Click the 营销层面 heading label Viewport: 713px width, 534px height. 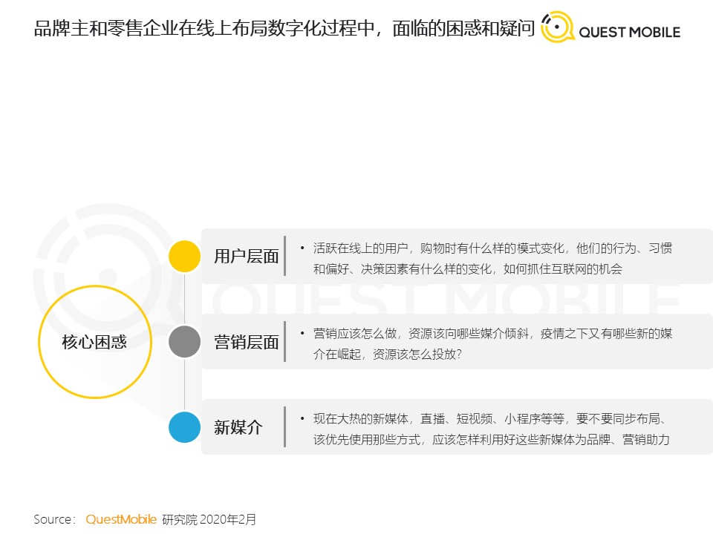[x=246, y=342]
